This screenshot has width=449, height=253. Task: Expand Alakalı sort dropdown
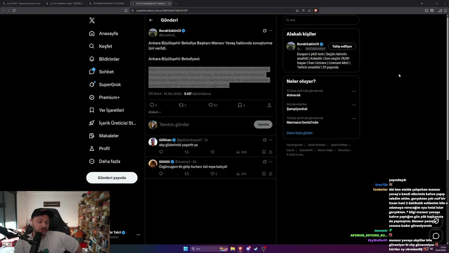point(155,112)
